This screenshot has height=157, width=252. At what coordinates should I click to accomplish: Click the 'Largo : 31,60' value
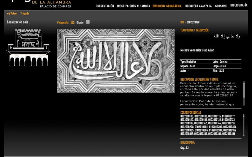click(x=219, y=66)
